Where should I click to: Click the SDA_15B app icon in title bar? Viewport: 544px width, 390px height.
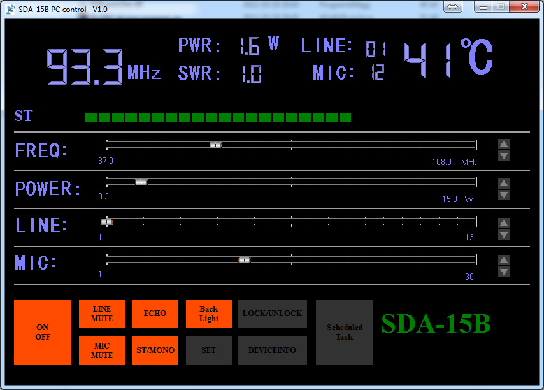pos(10,10)
